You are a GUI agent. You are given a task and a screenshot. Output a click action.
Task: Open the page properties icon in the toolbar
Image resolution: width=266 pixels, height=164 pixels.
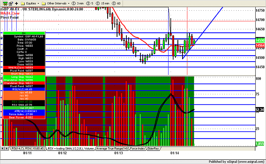pos(11,3)
